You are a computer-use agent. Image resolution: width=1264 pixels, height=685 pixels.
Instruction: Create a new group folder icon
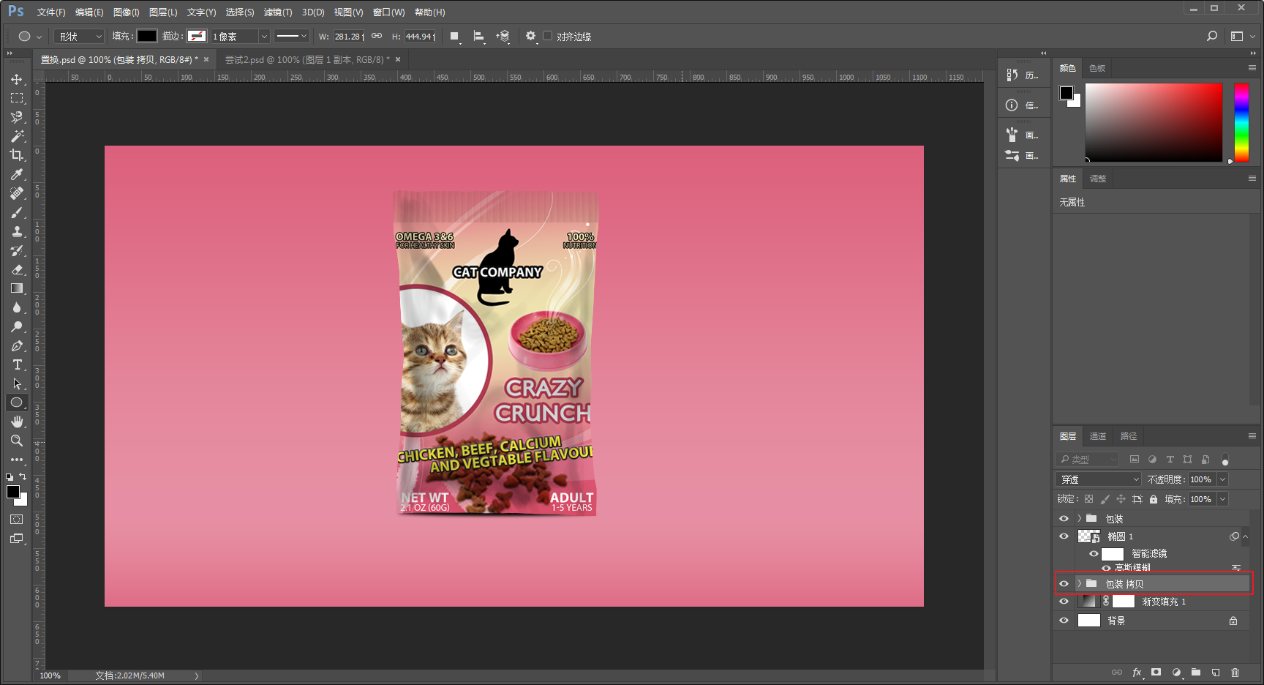point(1196,673)
